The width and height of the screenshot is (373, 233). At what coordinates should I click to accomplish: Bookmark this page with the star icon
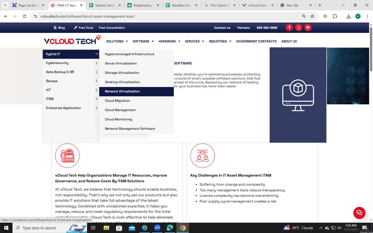pos(312,16)
